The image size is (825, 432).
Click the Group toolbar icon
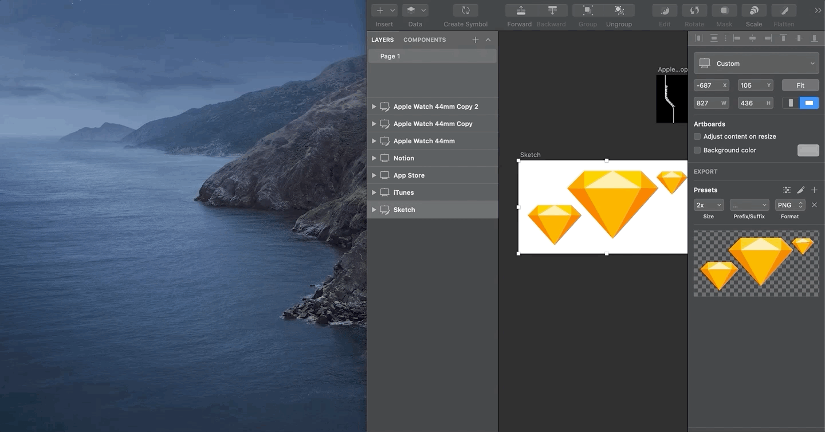click(587, 10)
